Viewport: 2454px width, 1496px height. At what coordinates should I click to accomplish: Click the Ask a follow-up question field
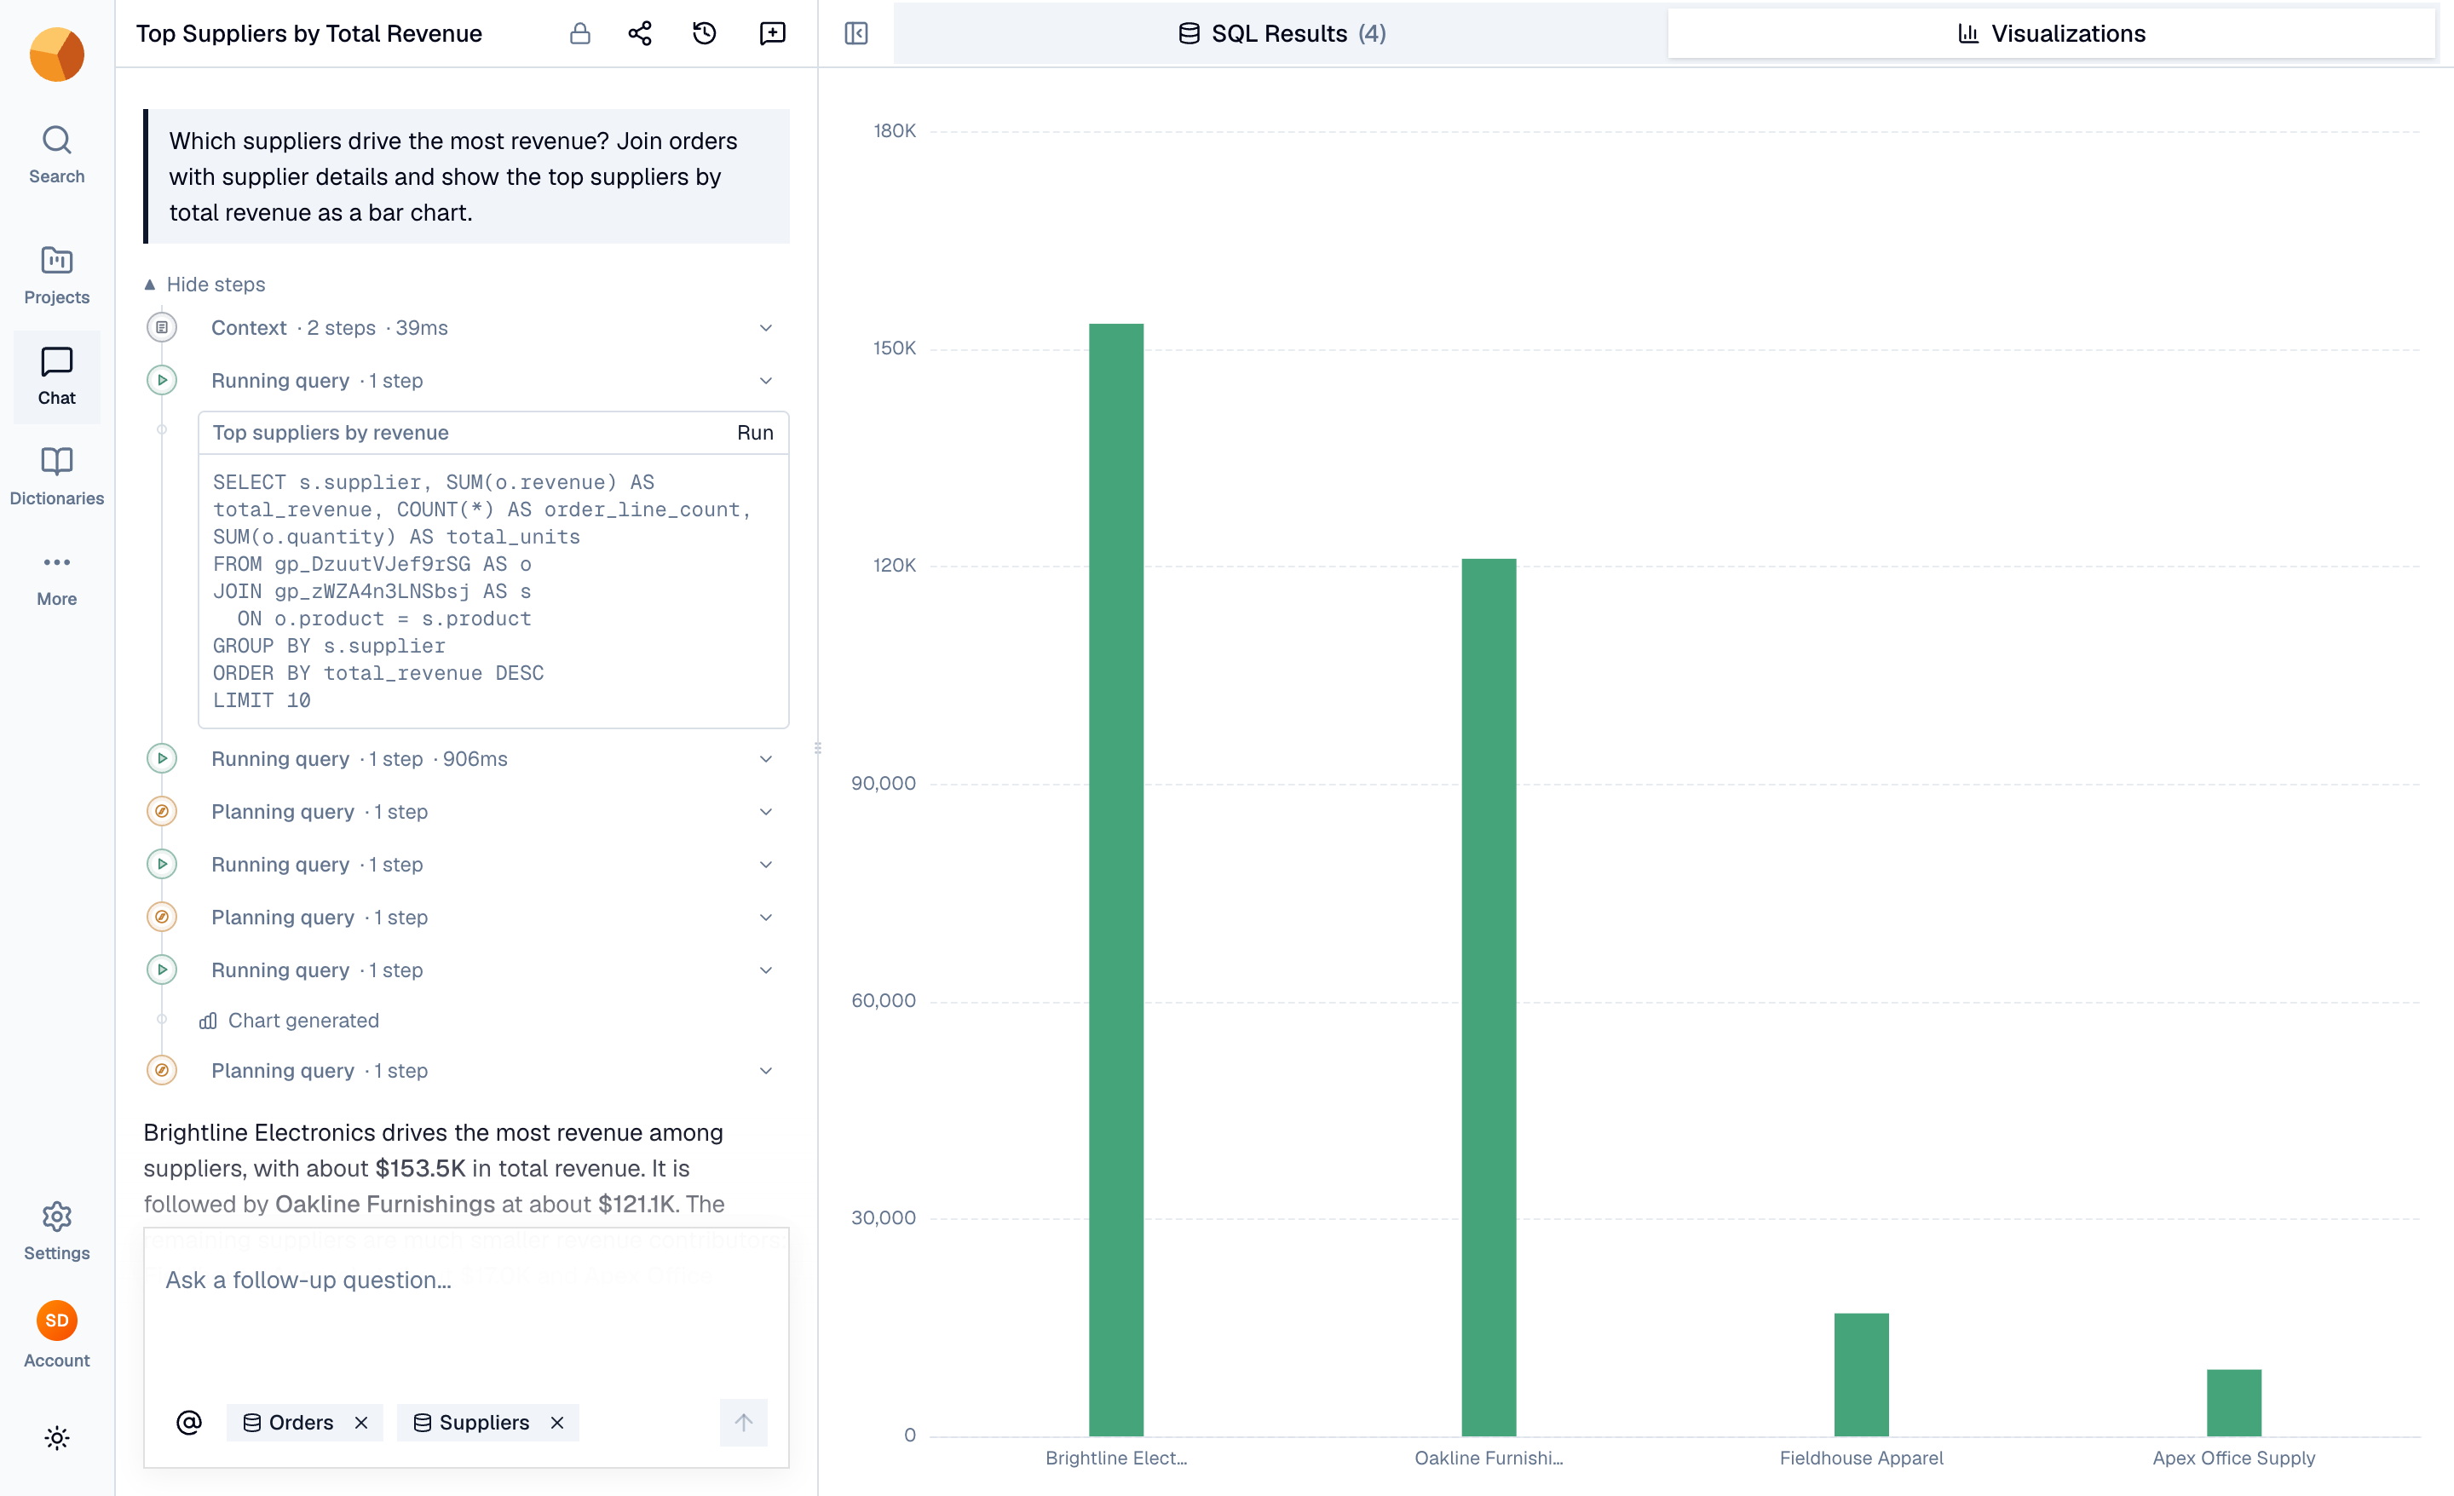point(466,1280)
